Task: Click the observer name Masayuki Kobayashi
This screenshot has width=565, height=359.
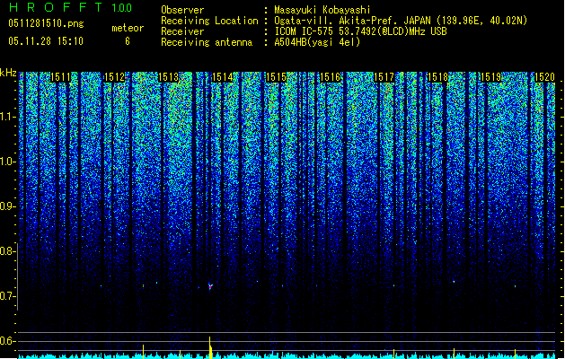Action: point(322,10)
